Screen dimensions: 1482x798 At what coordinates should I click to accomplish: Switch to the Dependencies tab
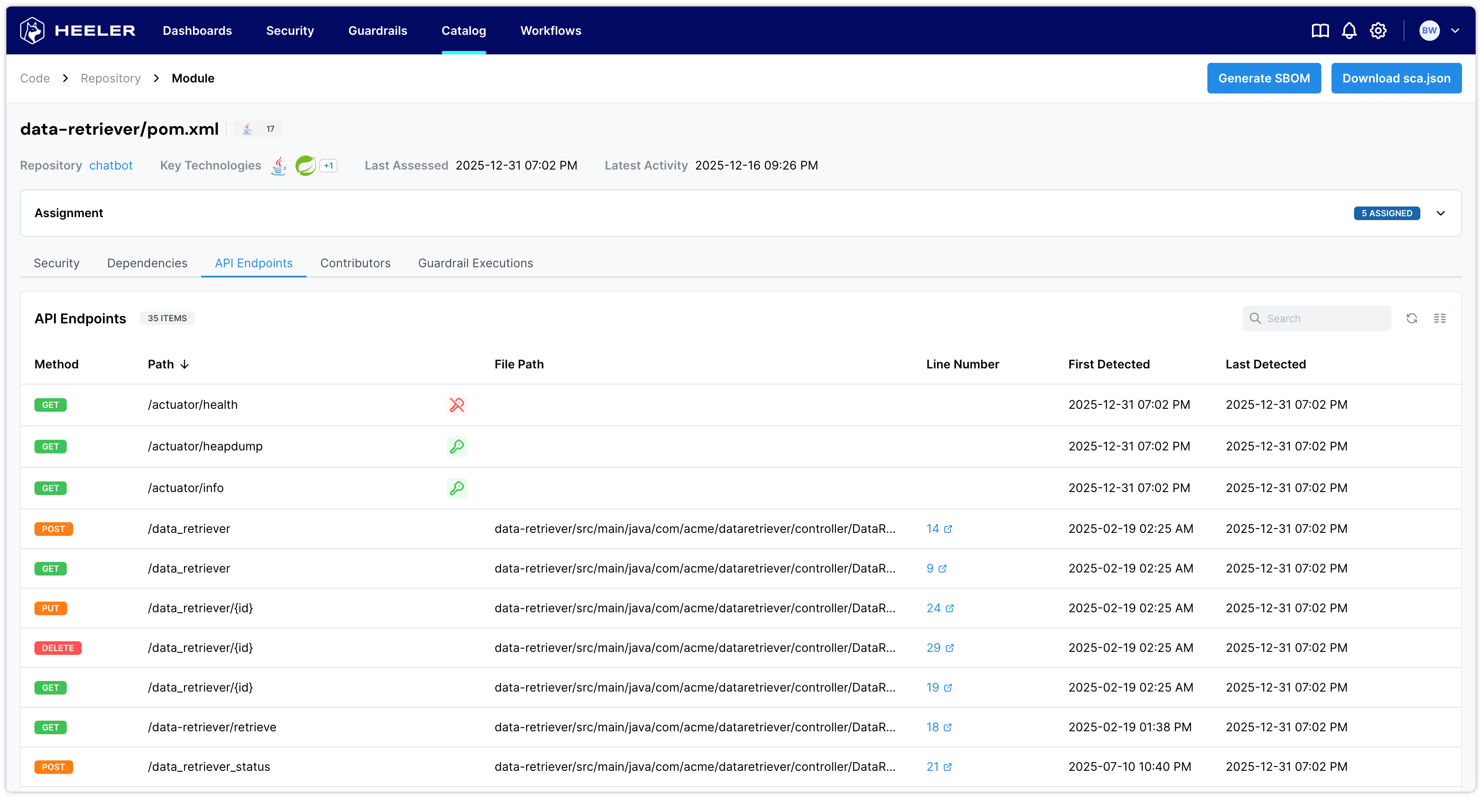pyautogui.click(x=147, y=263)
